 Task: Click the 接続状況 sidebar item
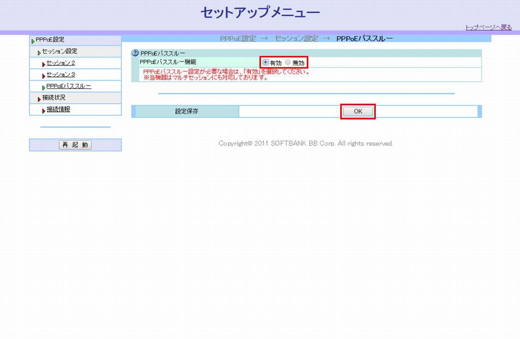(54, 98)
